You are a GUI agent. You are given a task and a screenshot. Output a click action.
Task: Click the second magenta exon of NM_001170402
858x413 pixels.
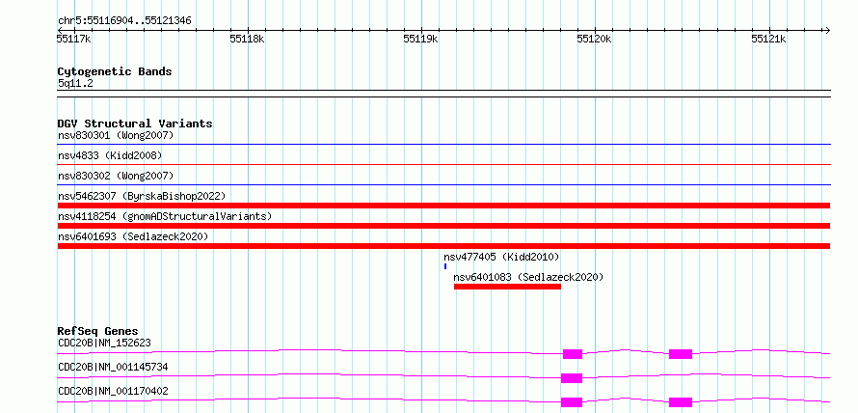(x=681, y=402)
